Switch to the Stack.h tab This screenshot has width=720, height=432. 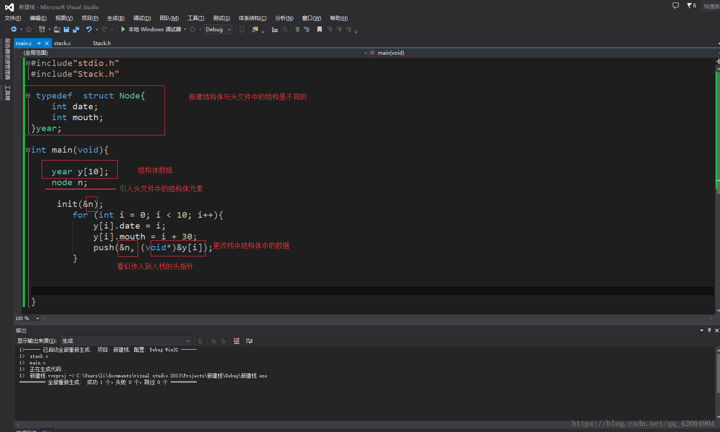click(102, 43)
